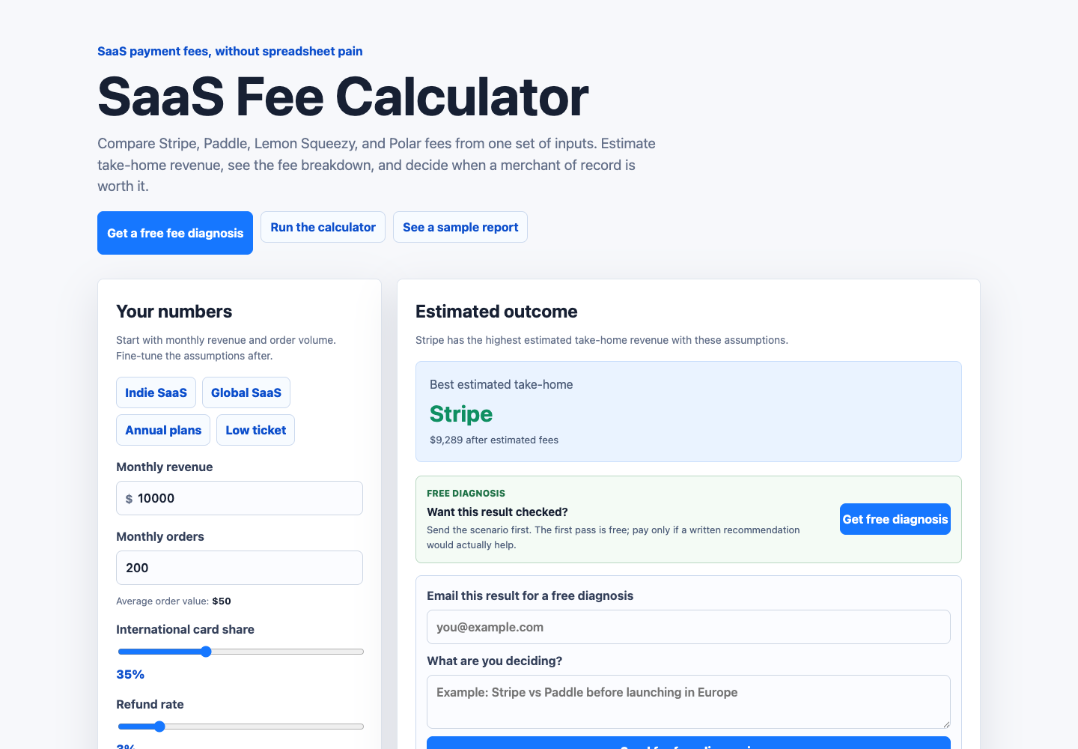Focus the you@example.com email field
Image resolution: width=1078 pixels, height=749 pixels.
(689, 627)
